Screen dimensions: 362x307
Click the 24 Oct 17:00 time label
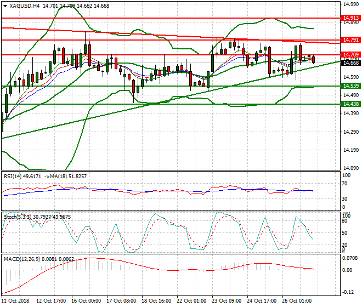(262, 301)
